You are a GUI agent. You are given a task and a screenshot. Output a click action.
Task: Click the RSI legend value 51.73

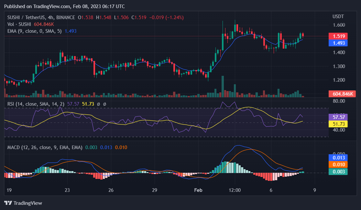click(88, 104)
